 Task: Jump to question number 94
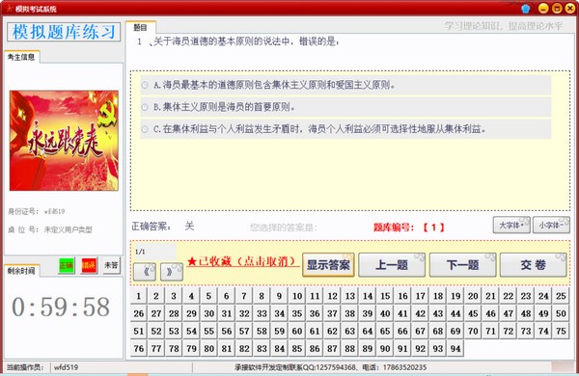click(455, 349)
